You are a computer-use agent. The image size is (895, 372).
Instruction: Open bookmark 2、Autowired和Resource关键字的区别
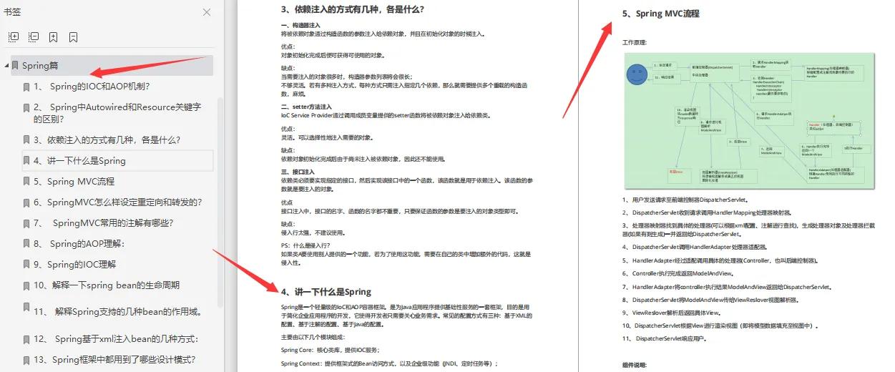[117, 113]
